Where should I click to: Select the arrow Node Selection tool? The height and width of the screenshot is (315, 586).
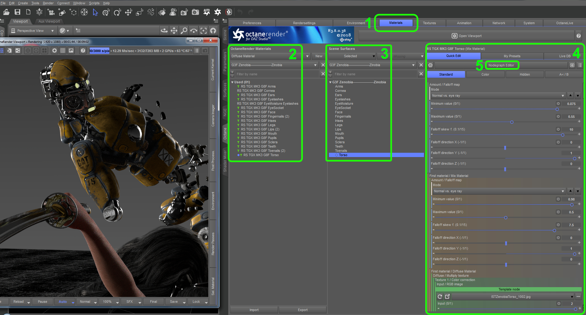(x=95, y=12)
